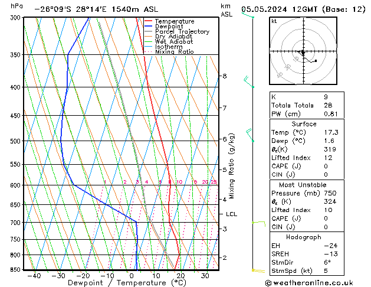Click the mixing ratio 10 g/kg label
371x287 pixels.
point(179,182)
